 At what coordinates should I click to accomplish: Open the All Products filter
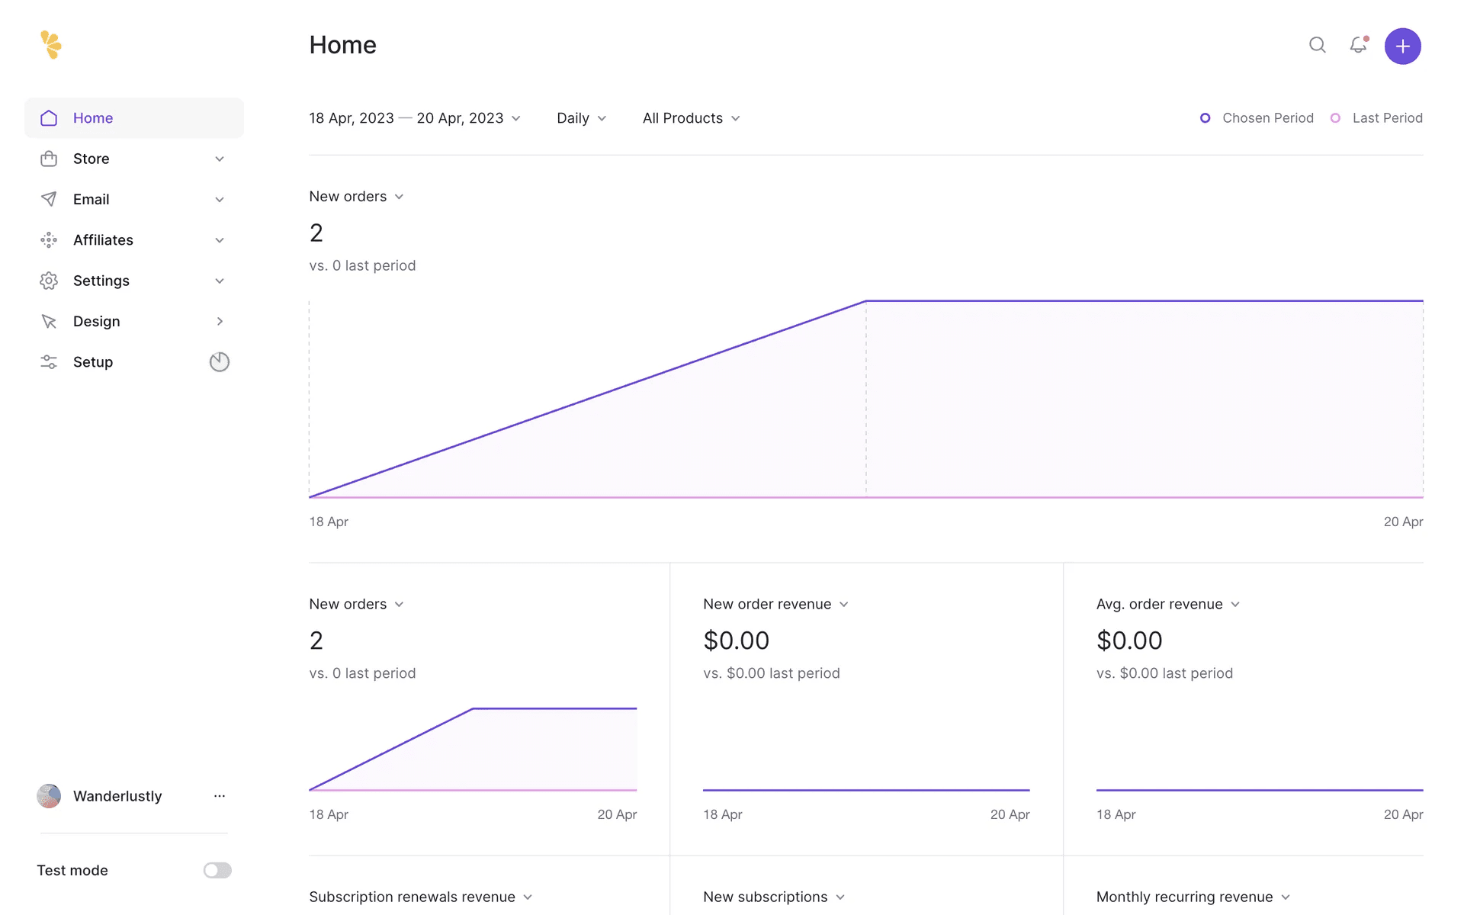click(691, 118)
